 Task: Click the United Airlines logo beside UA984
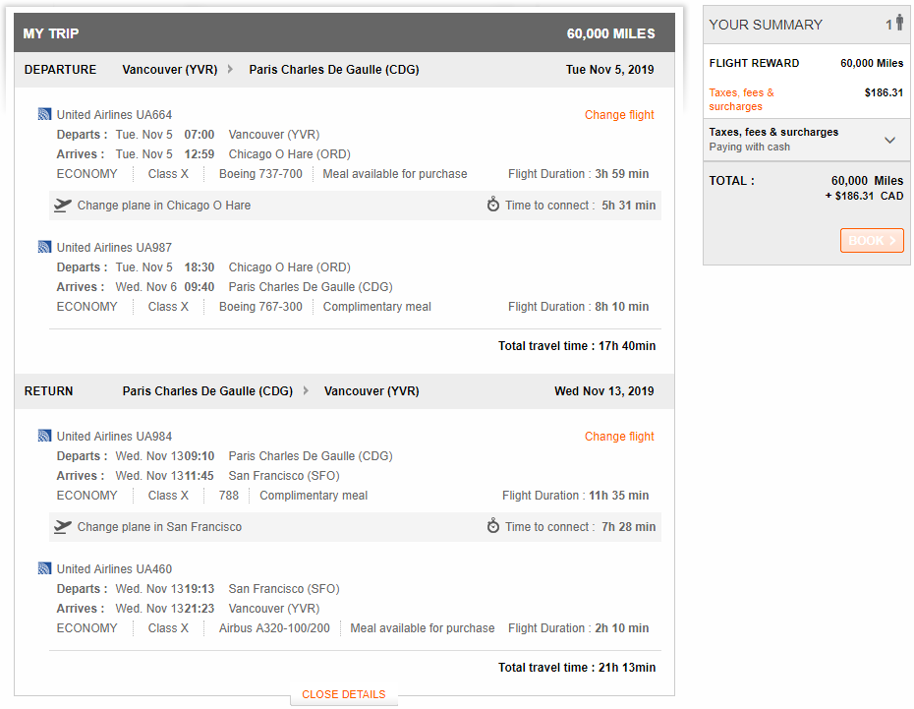coord(44,437)
